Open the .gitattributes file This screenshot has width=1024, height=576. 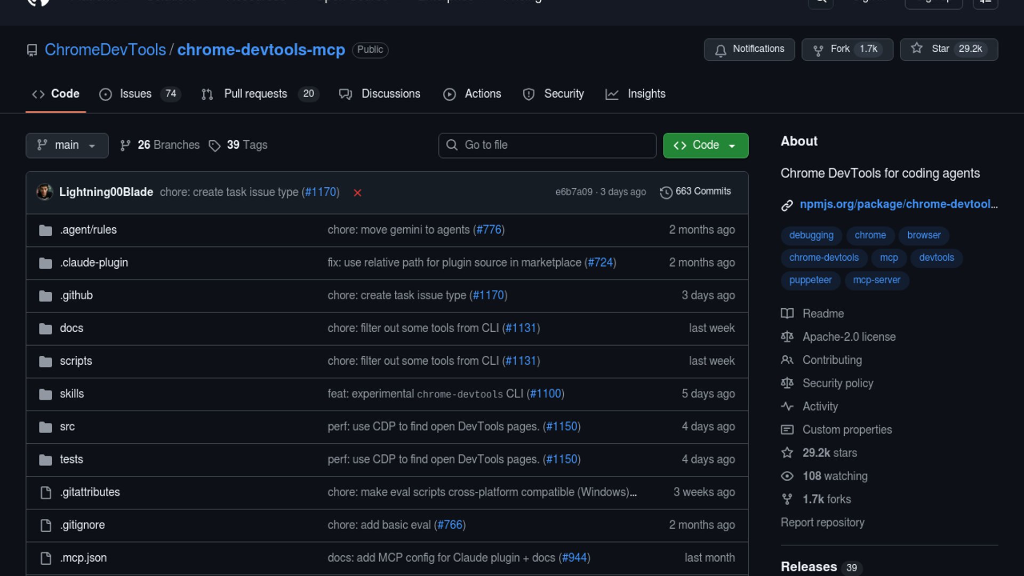[90, 492]
